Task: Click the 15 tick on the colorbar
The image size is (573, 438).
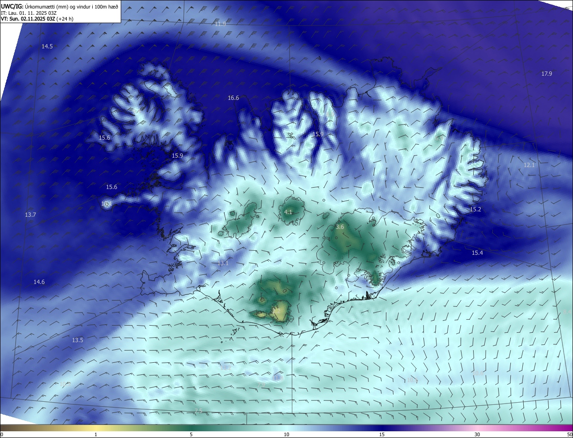Action: pos(382,435)
